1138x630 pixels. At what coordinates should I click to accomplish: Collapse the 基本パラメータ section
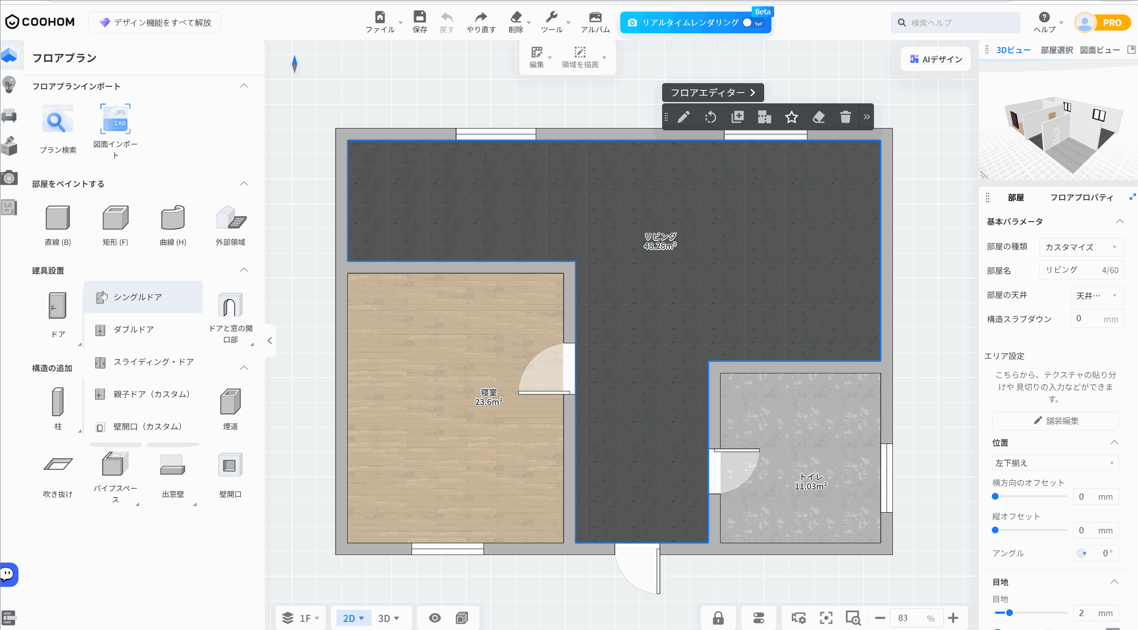coord(1120,222)
